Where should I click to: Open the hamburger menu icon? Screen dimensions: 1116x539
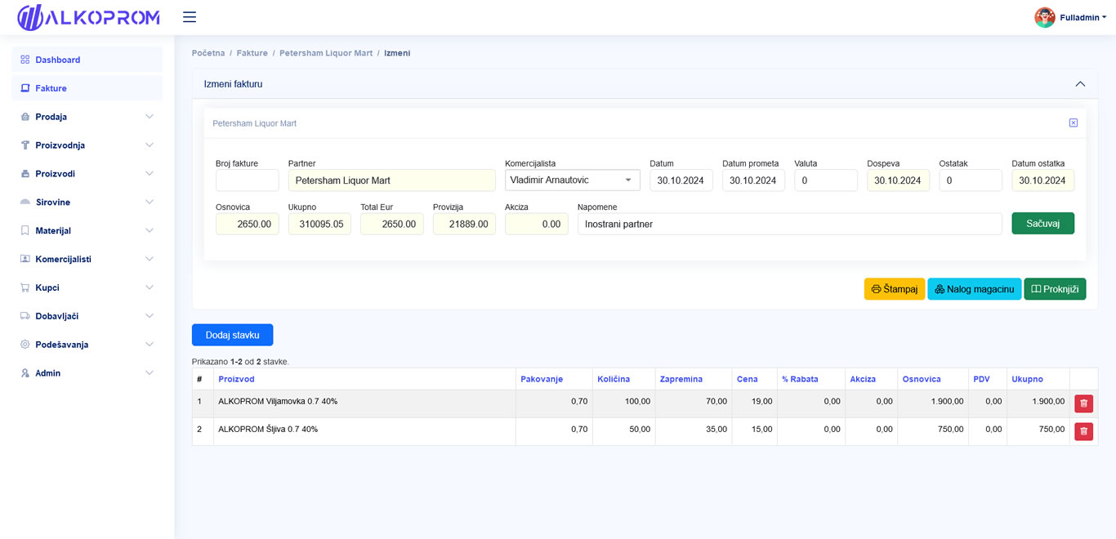click(x=190, y=17)
